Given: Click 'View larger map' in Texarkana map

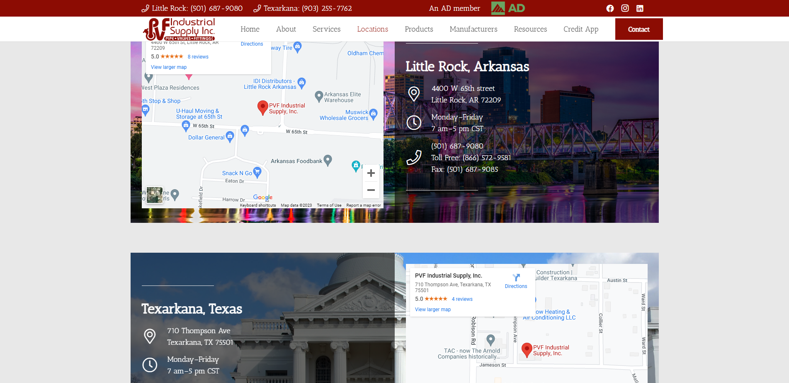Looking at the screenshot, I should click(433, 310).
